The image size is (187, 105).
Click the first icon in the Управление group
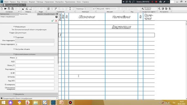(x=49, y=9)
